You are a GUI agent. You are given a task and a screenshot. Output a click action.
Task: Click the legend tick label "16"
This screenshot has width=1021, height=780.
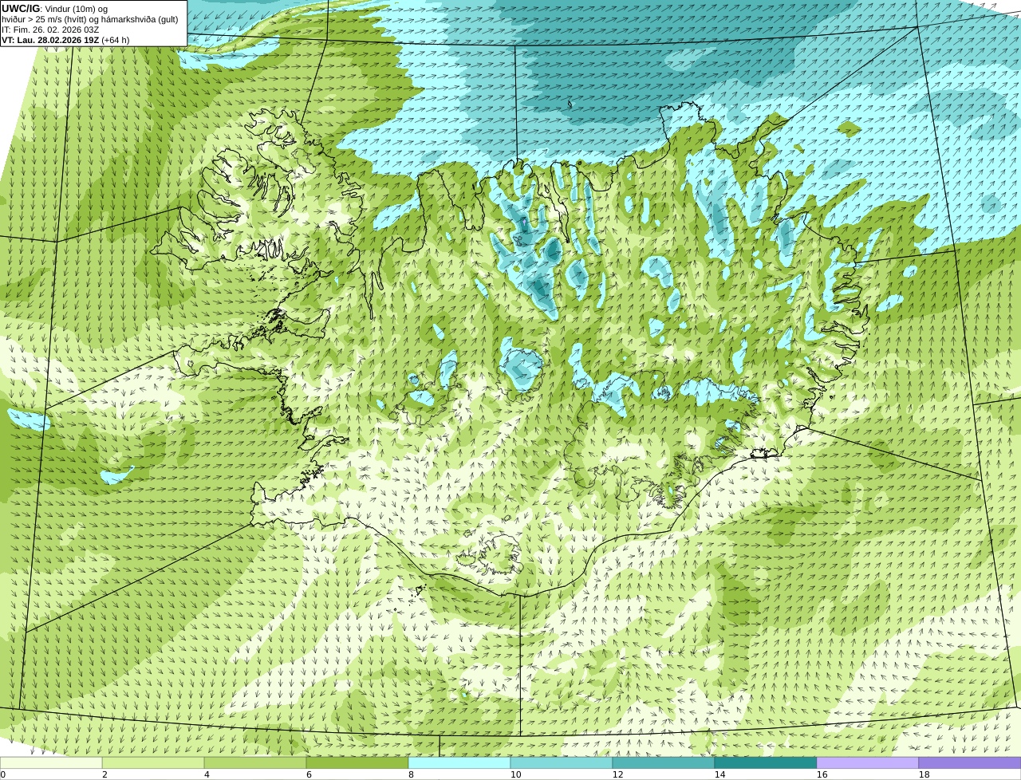(x=822, y=774)
